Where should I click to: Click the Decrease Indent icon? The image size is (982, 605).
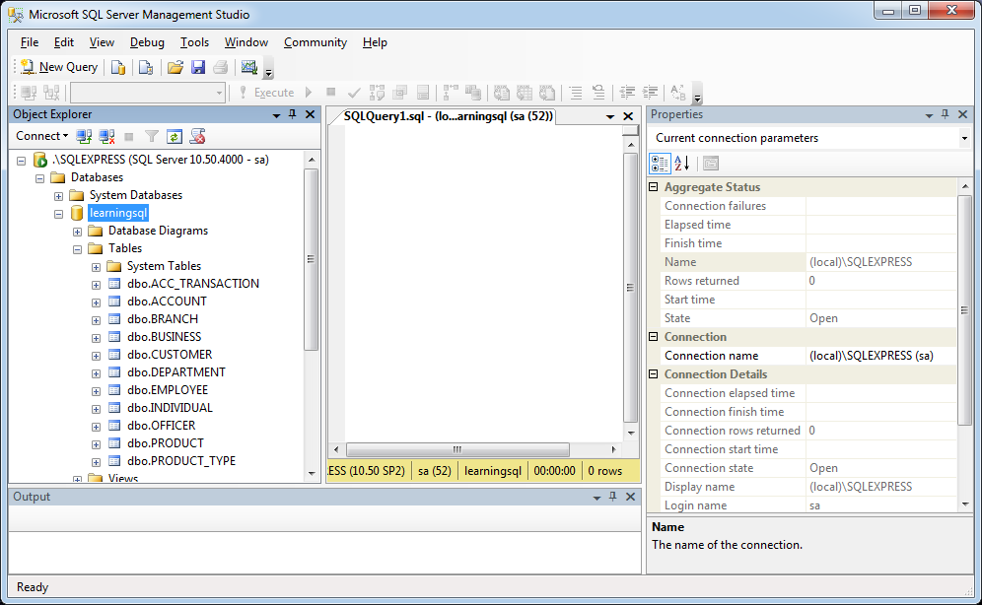pos(627,93)
